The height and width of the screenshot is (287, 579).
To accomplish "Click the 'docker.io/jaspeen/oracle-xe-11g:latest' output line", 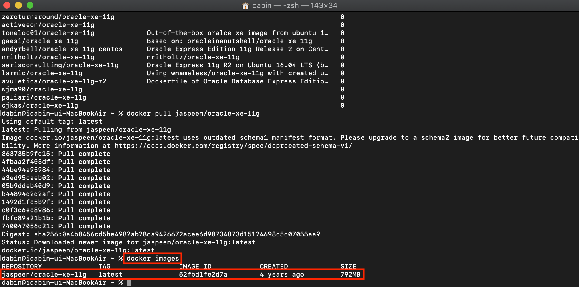I will click(x=78, y=250).
